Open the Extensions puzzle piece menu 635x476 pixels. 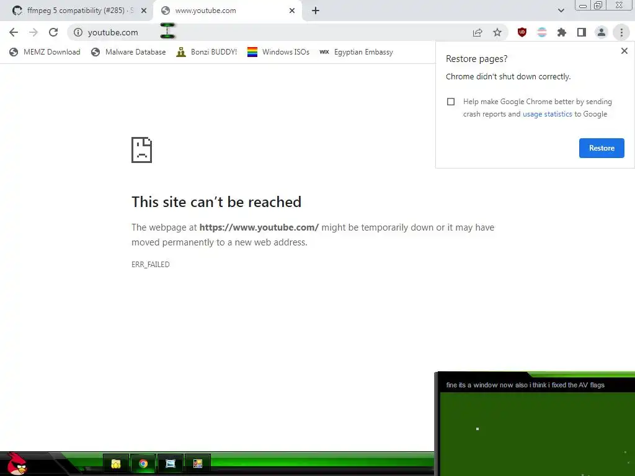[562, 32]
